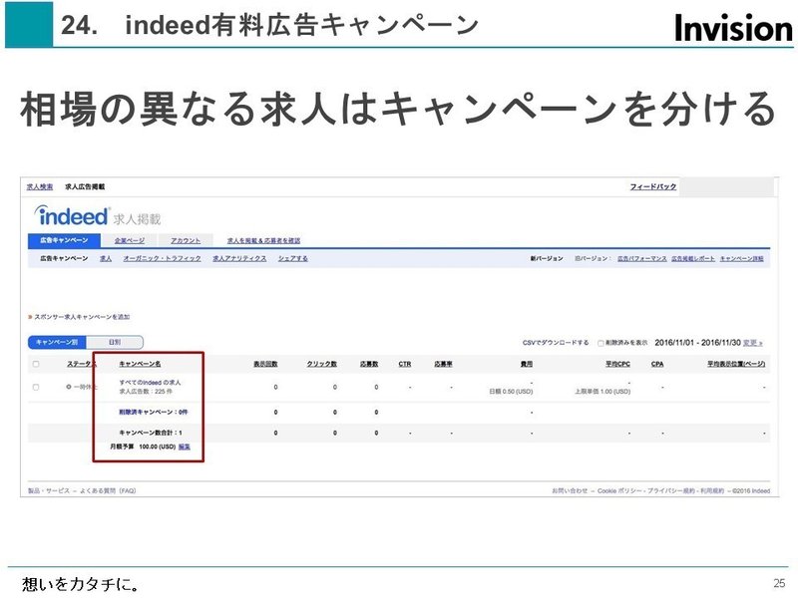
Task: Open Cookie ポリシー footer link
Action: 619,490
